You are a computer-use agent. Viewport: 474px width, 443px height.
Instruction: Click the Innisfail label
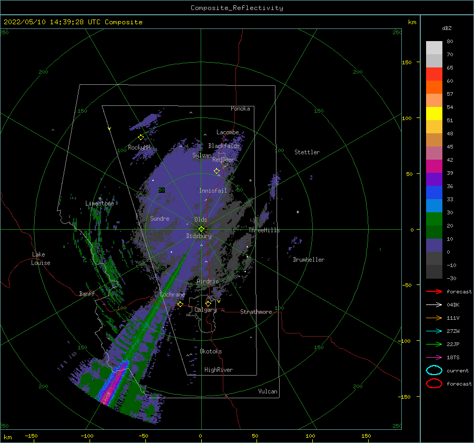pos(213,191)
